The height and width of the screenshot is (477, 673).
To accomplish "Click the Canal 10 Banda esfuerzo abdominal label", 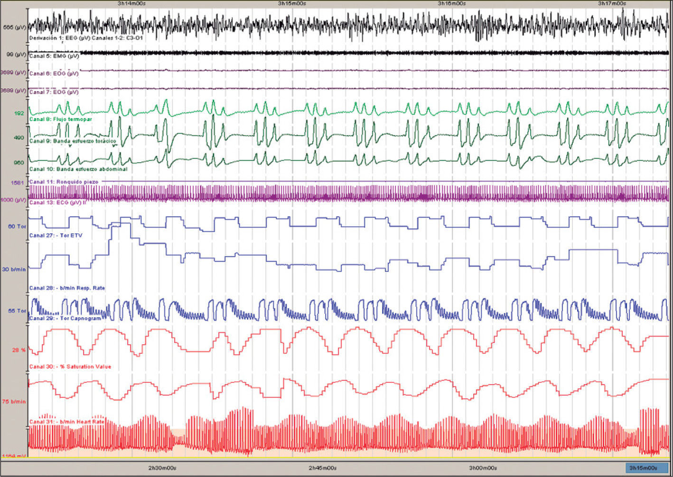I will [78, 169].
